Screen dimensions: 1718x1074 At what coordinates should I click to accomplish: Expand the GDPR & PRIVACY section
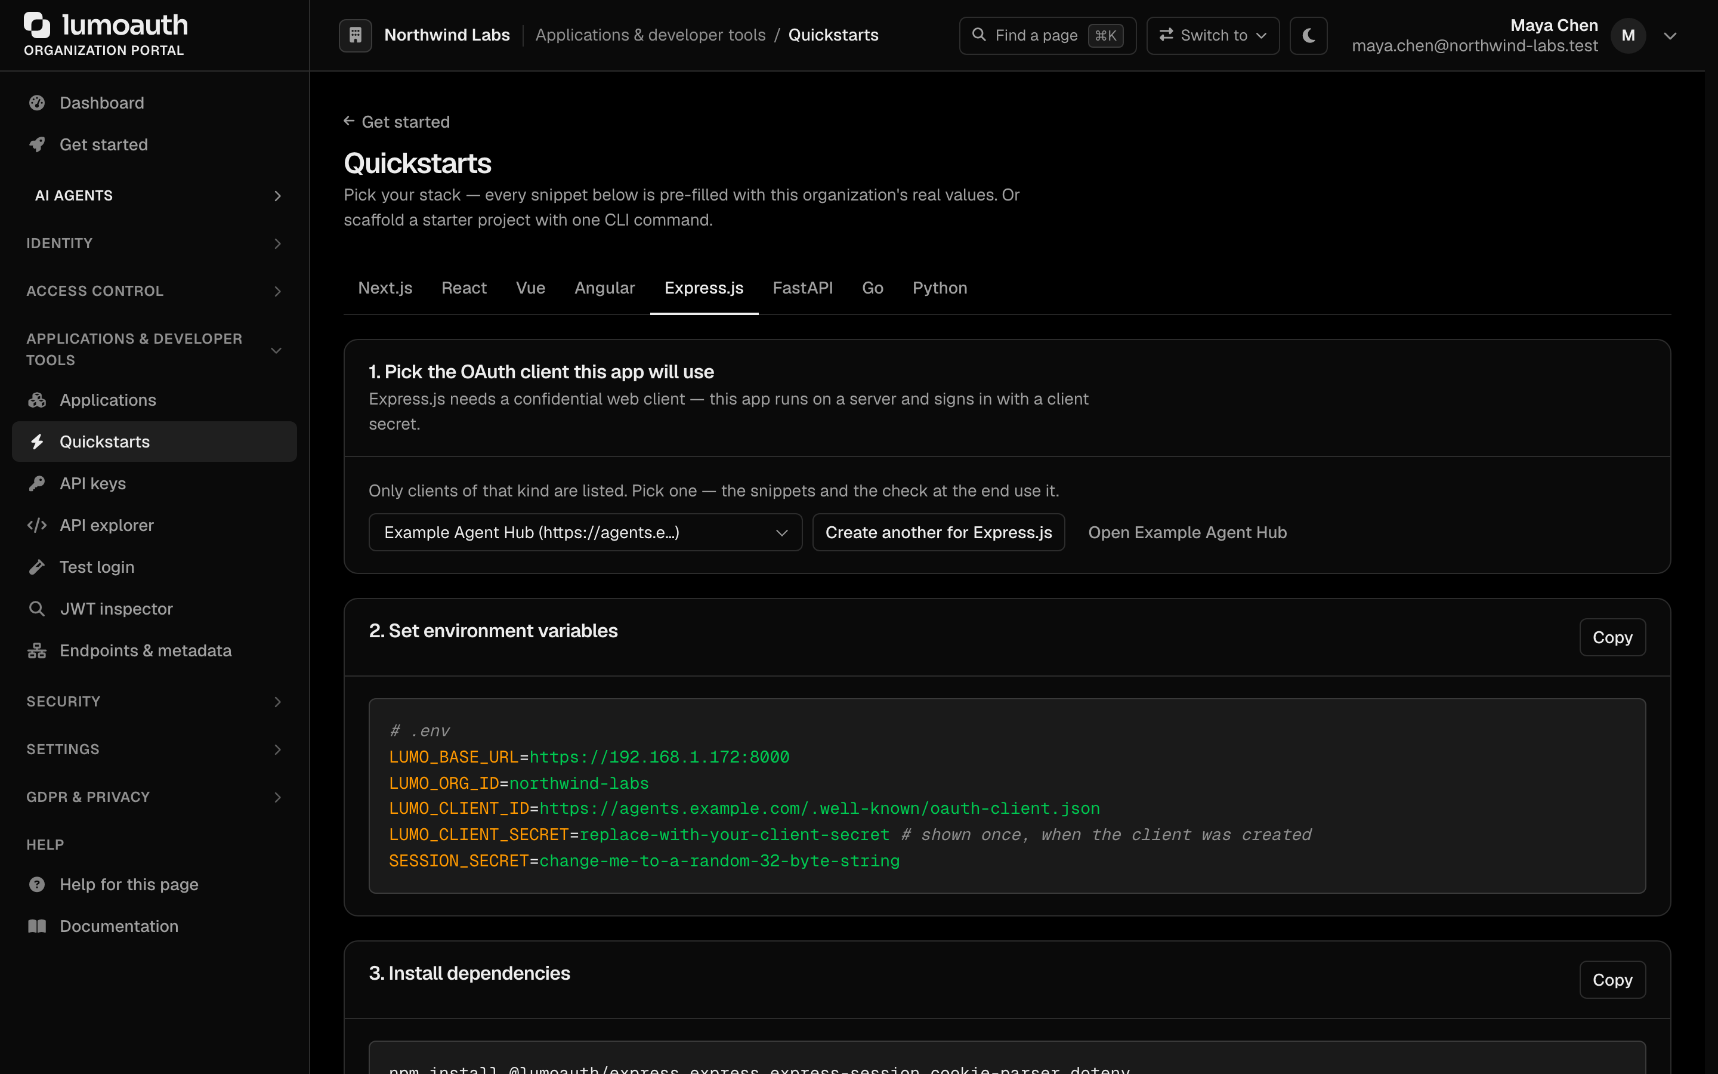155,797
